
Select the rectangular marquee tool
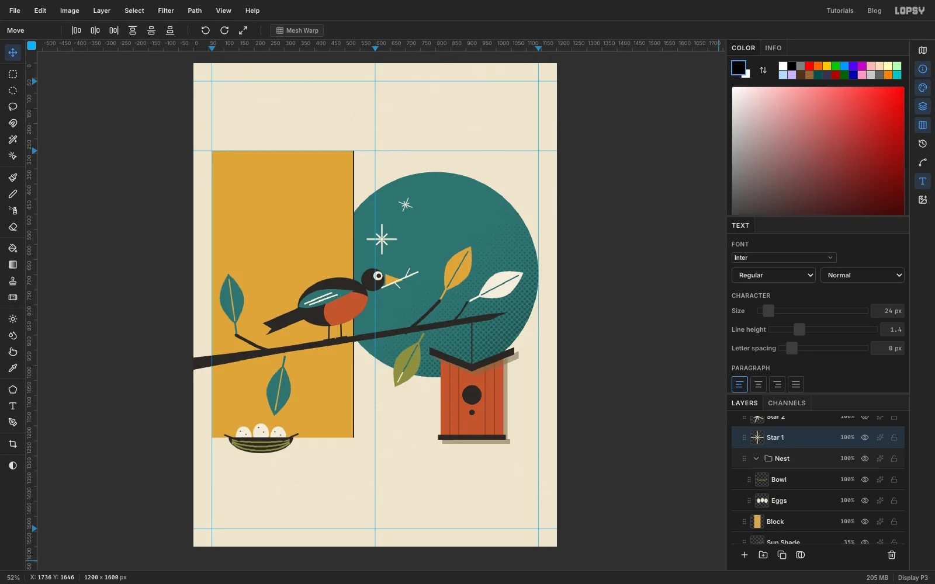pos(13,74)
